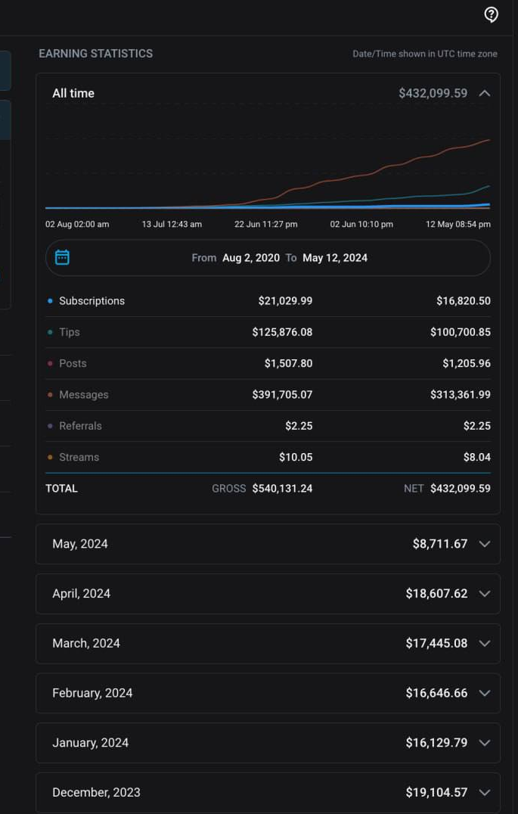The image size is (518, 814).
Task: Click the calendar icon in the date range field
Action: 61,257
